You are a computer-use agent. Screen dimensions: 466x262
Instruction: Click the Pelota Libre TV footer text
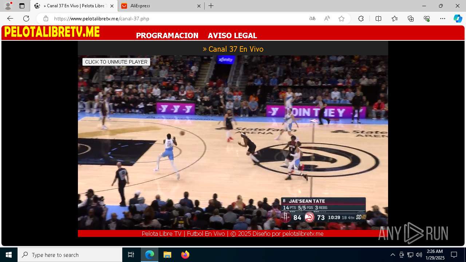(x=233, y=234)
